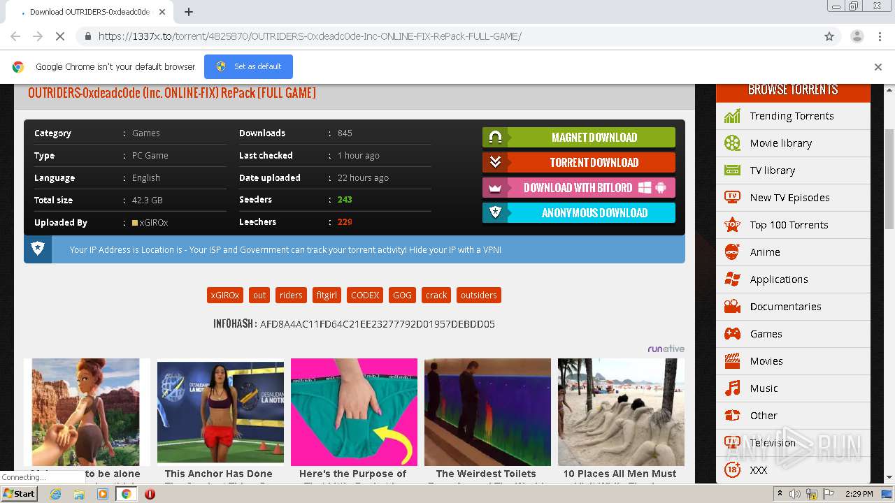Click the double-arrow icon on Torrent Download
895x503 pixels.
[x=495, y=162]
